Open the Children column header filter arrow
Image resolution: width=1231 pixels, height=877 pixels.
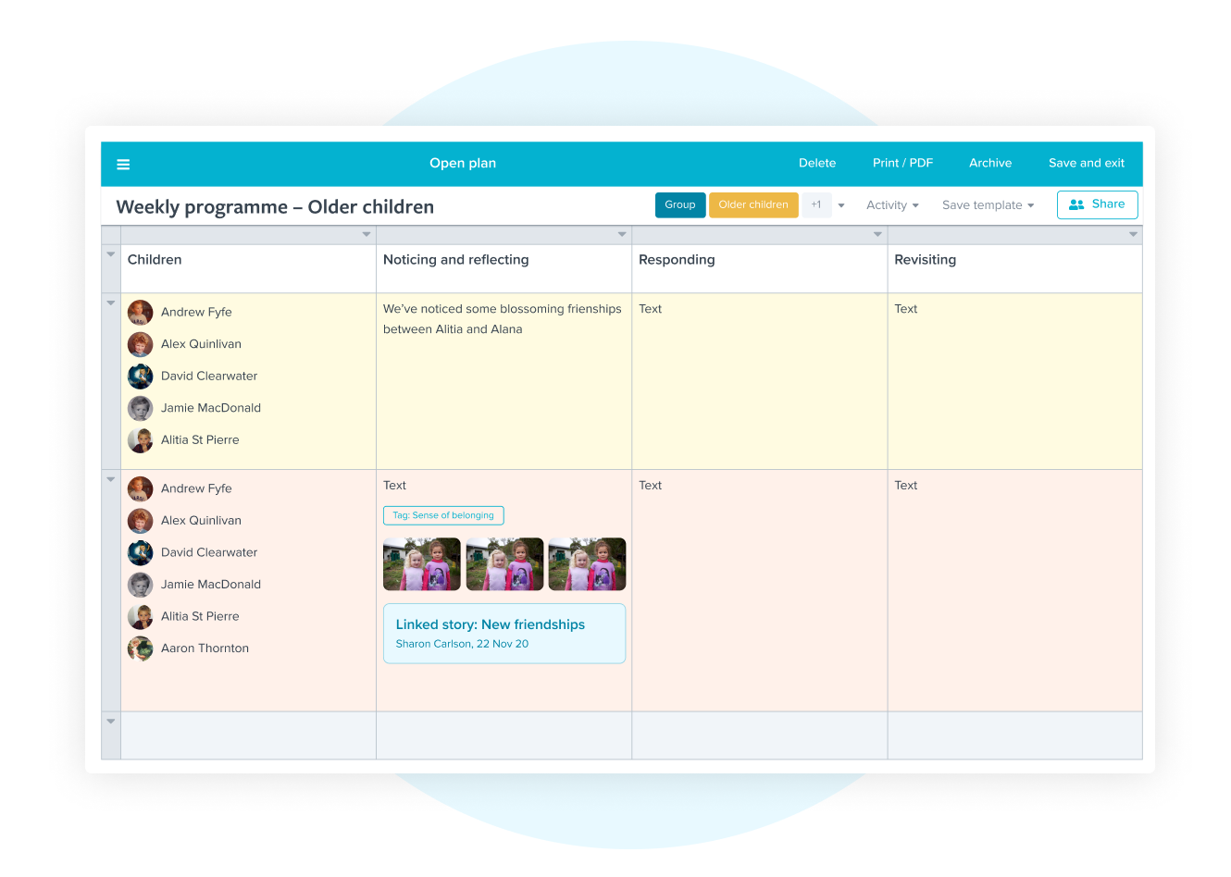pyautogui.click(x=367, y=234)
